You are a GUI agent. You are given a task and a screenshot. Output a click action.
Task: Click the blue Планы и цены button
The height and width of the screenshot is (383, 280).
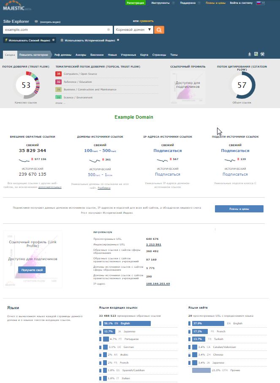(239, 209)
